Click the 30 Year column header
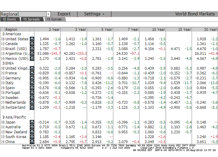Viewport: 218px width, 157px height. click(x=205, y=30)
